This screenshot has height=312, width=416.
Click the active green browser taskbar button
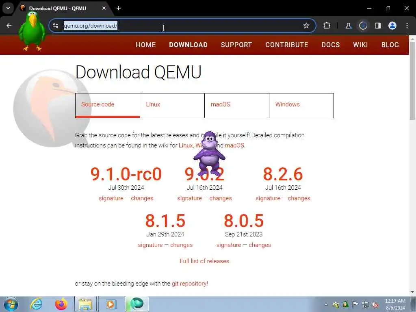136,304
